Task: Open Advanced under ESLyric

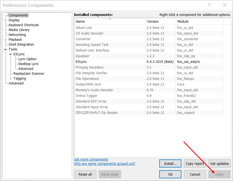Action: pos(26,69)
